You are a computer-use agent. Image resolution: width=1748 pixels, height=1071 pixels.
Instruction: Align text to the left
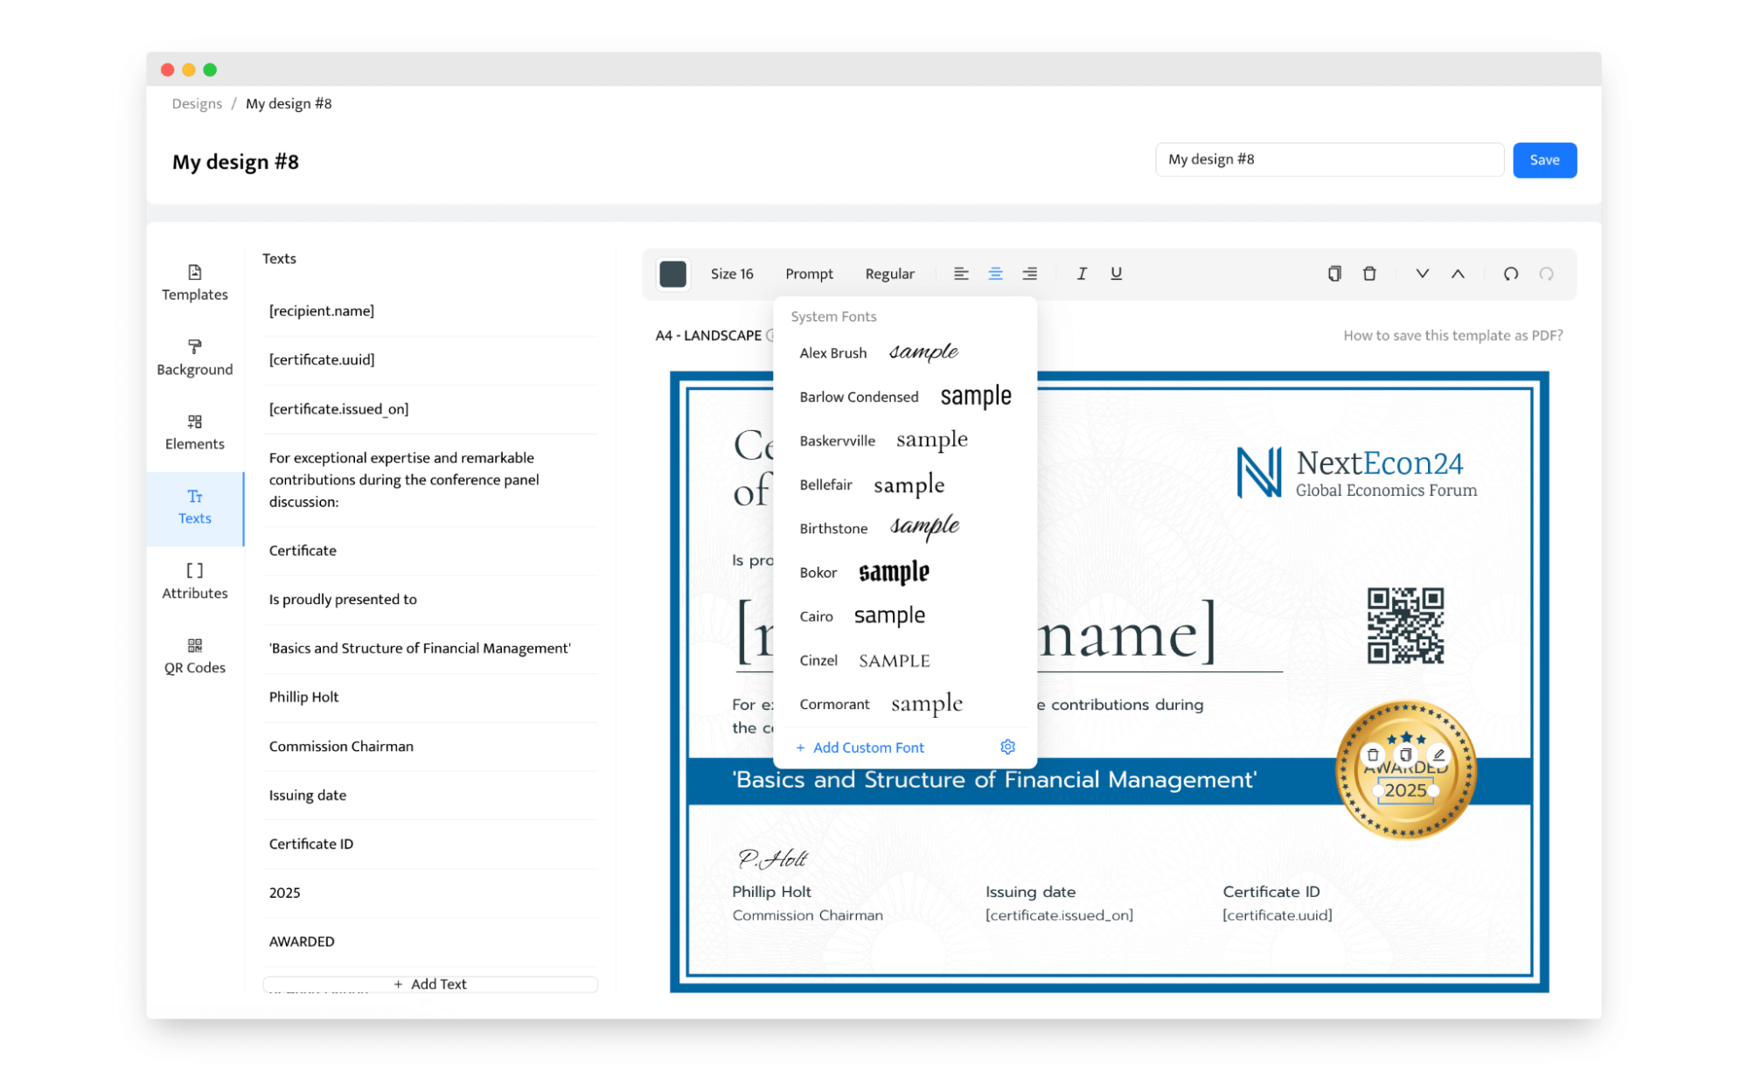[x=961, y=274]
